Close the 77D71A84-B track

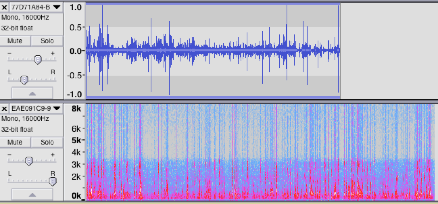tap(4, 7)
